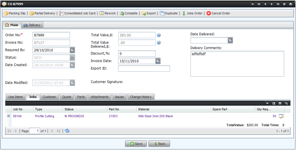Collapse the job 09194 row

coord(8,116)
